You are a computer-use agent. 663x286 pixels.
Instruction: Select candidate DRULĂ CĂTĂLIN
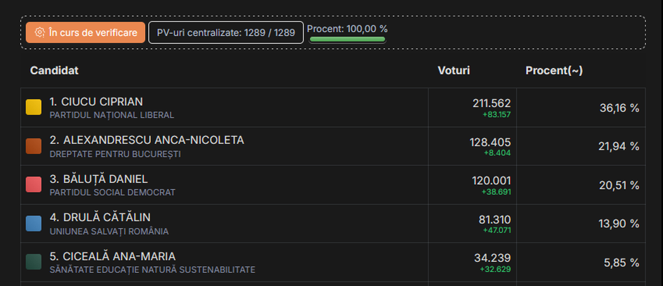pos(100,217)
